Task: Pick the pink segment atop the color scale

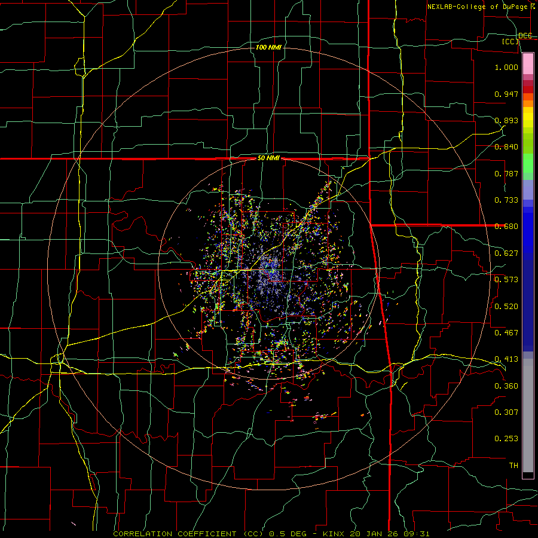Action: (x=528, y=64)
